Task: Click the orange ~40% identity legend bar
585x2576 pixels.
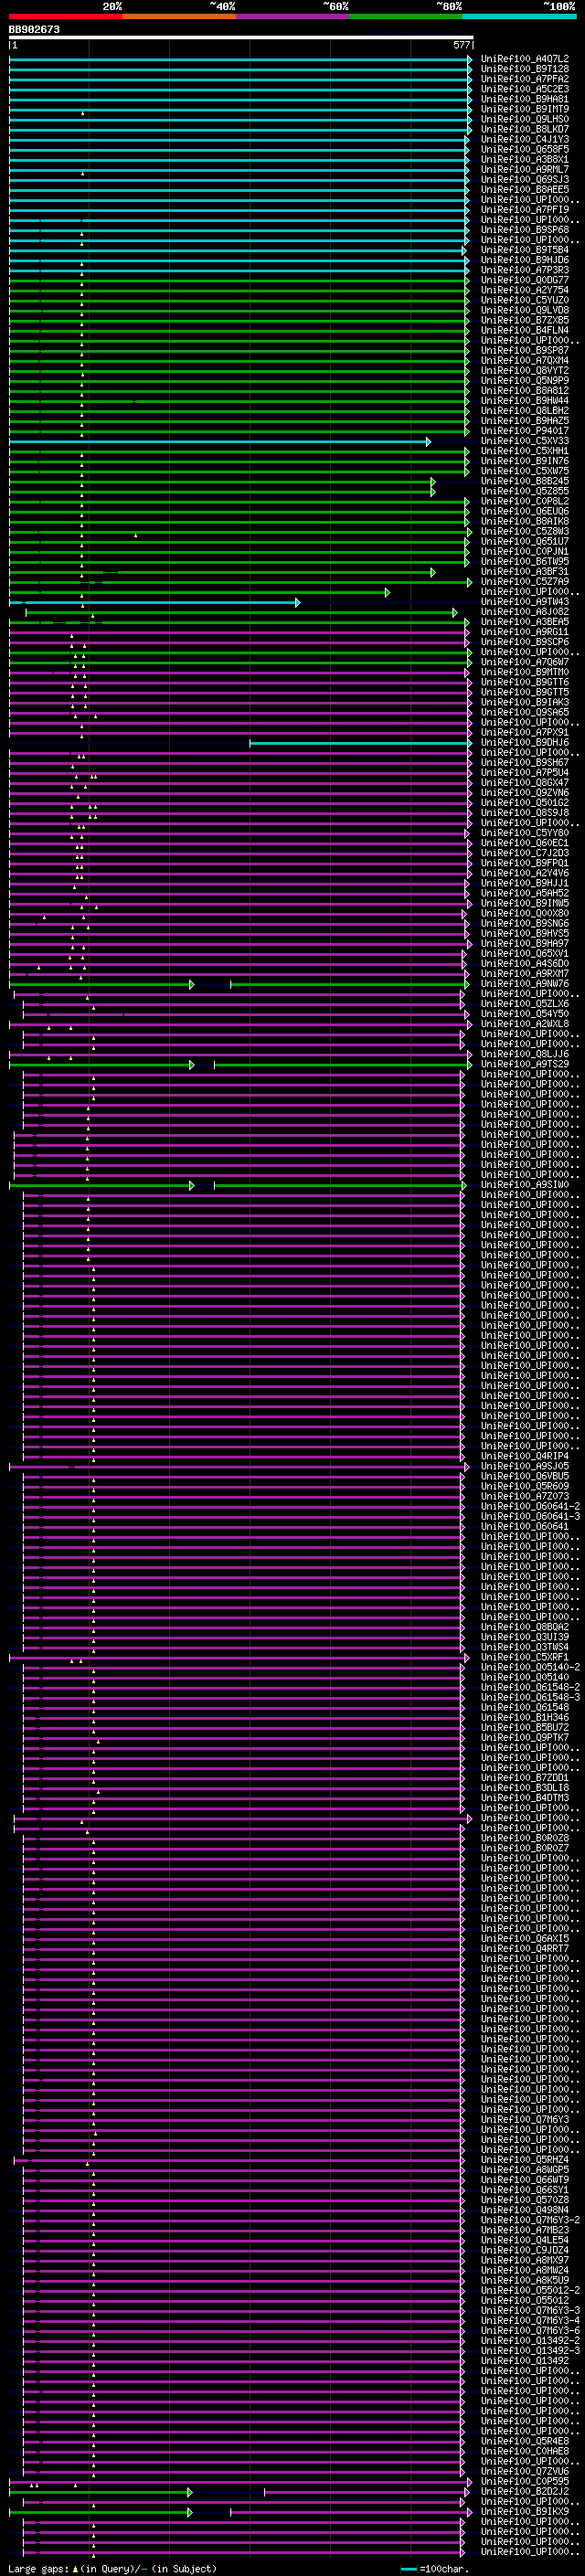Action: coord(179,16)
